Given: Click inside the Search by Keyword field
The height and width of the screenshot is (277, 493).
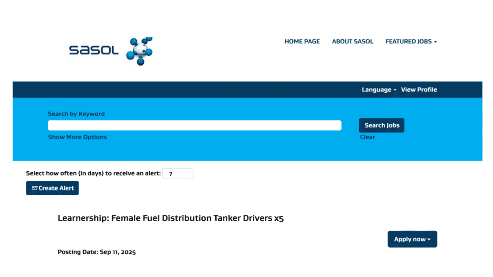Looking at the screenshot, I should (x=195, y=125).
